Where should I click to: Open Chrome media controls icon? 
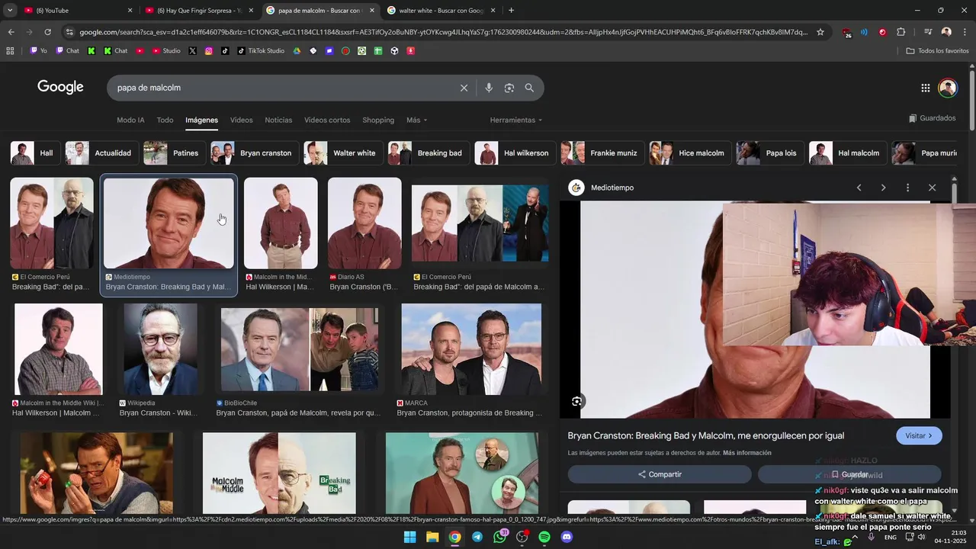927,32
